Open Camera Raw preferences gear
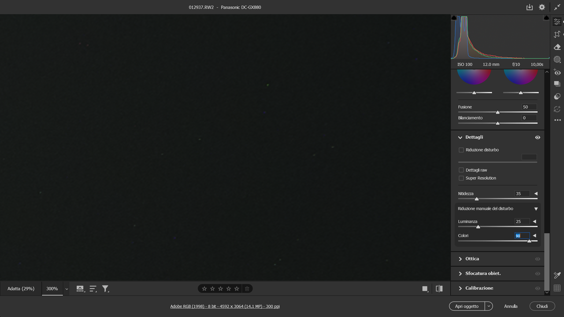This screenshot has height=317, width=564. click(542, 7)
